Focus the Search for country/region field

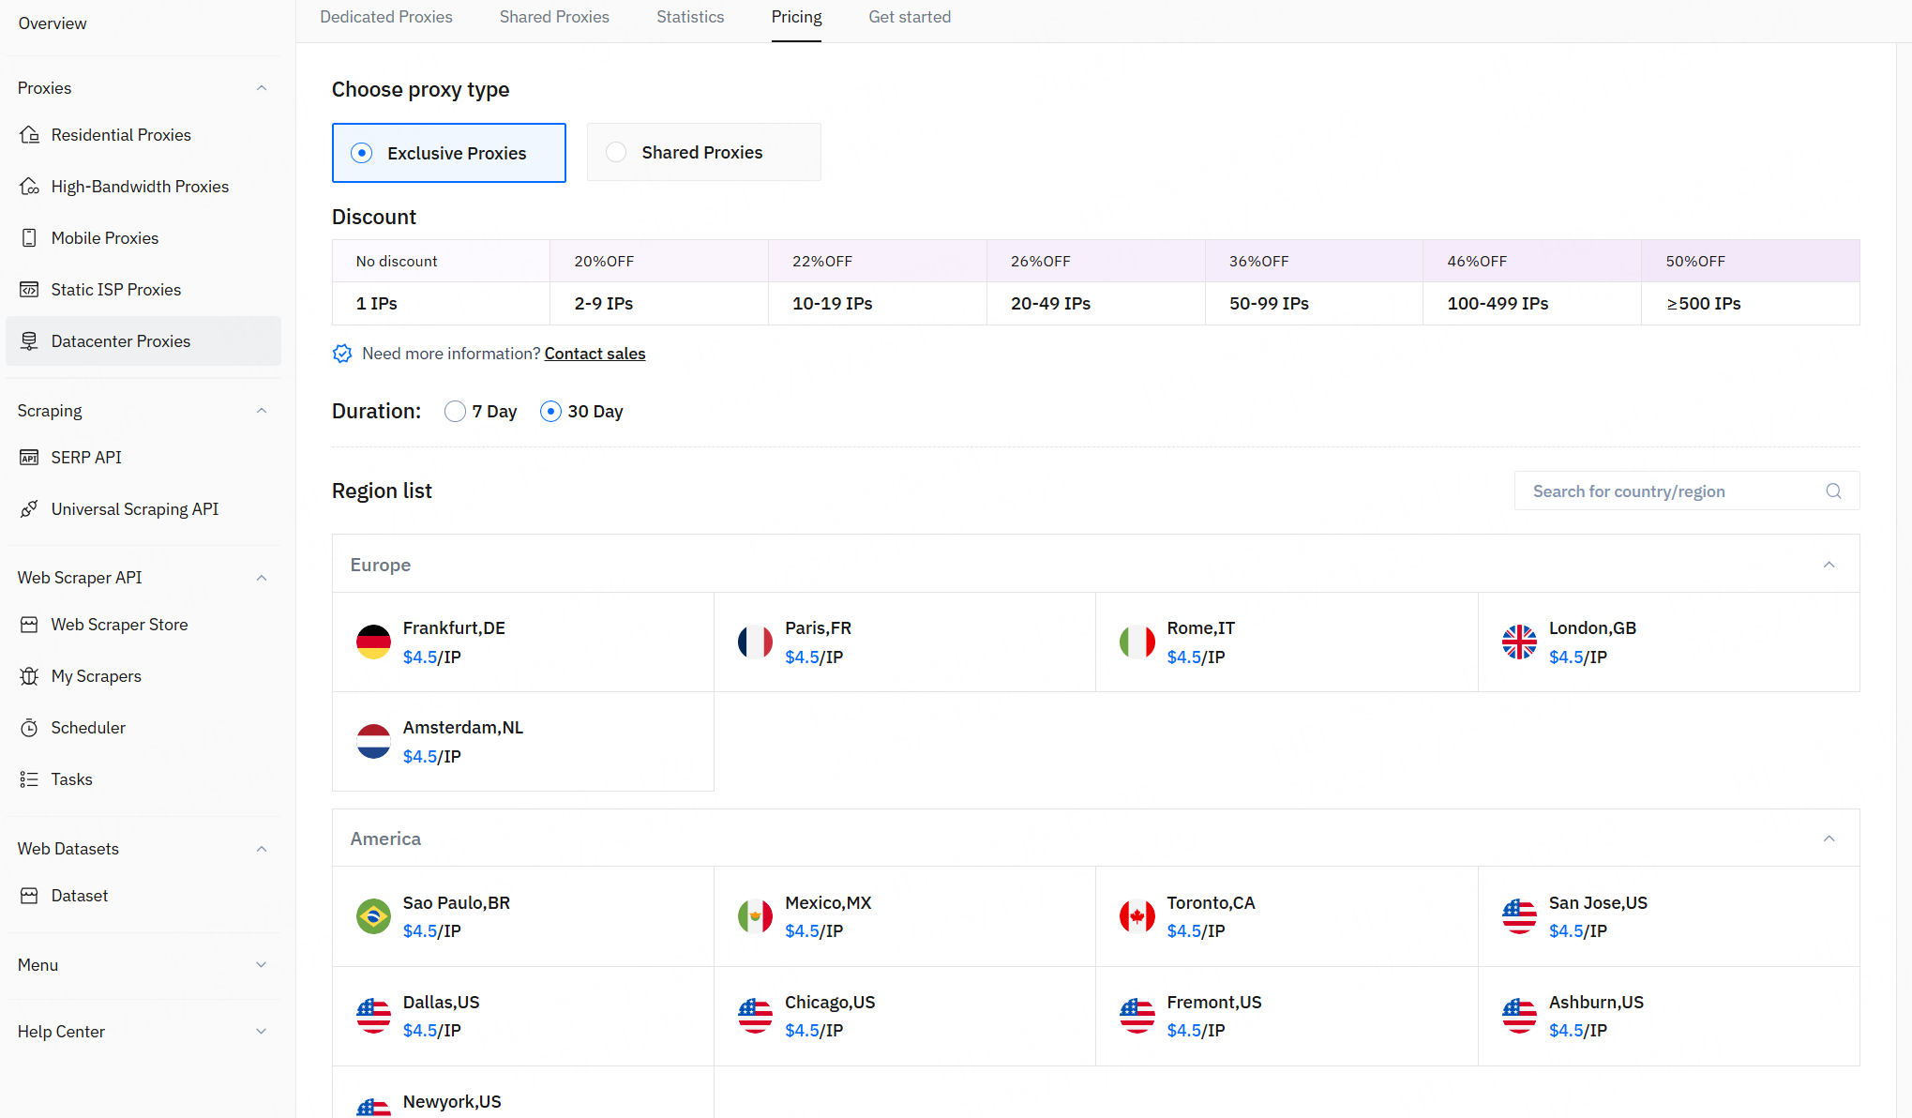(x=1669, y=491)
